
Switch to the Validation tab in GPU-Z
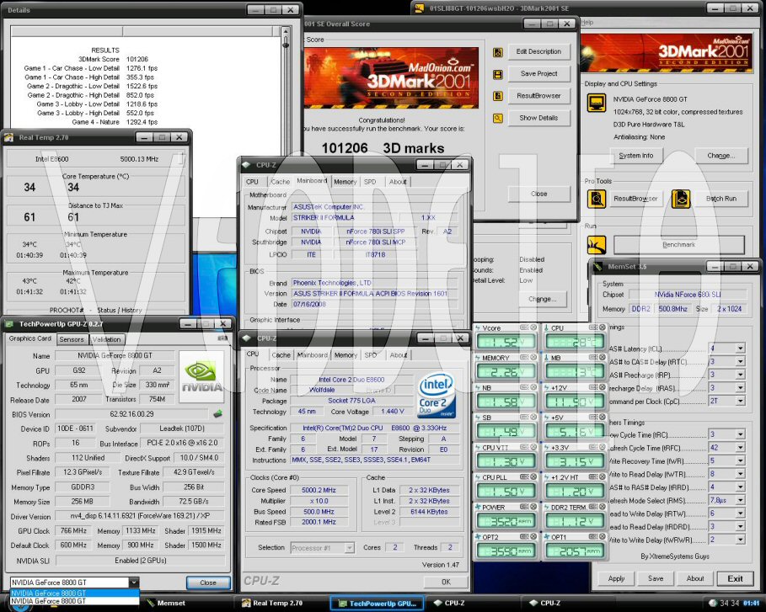[106, 339]
